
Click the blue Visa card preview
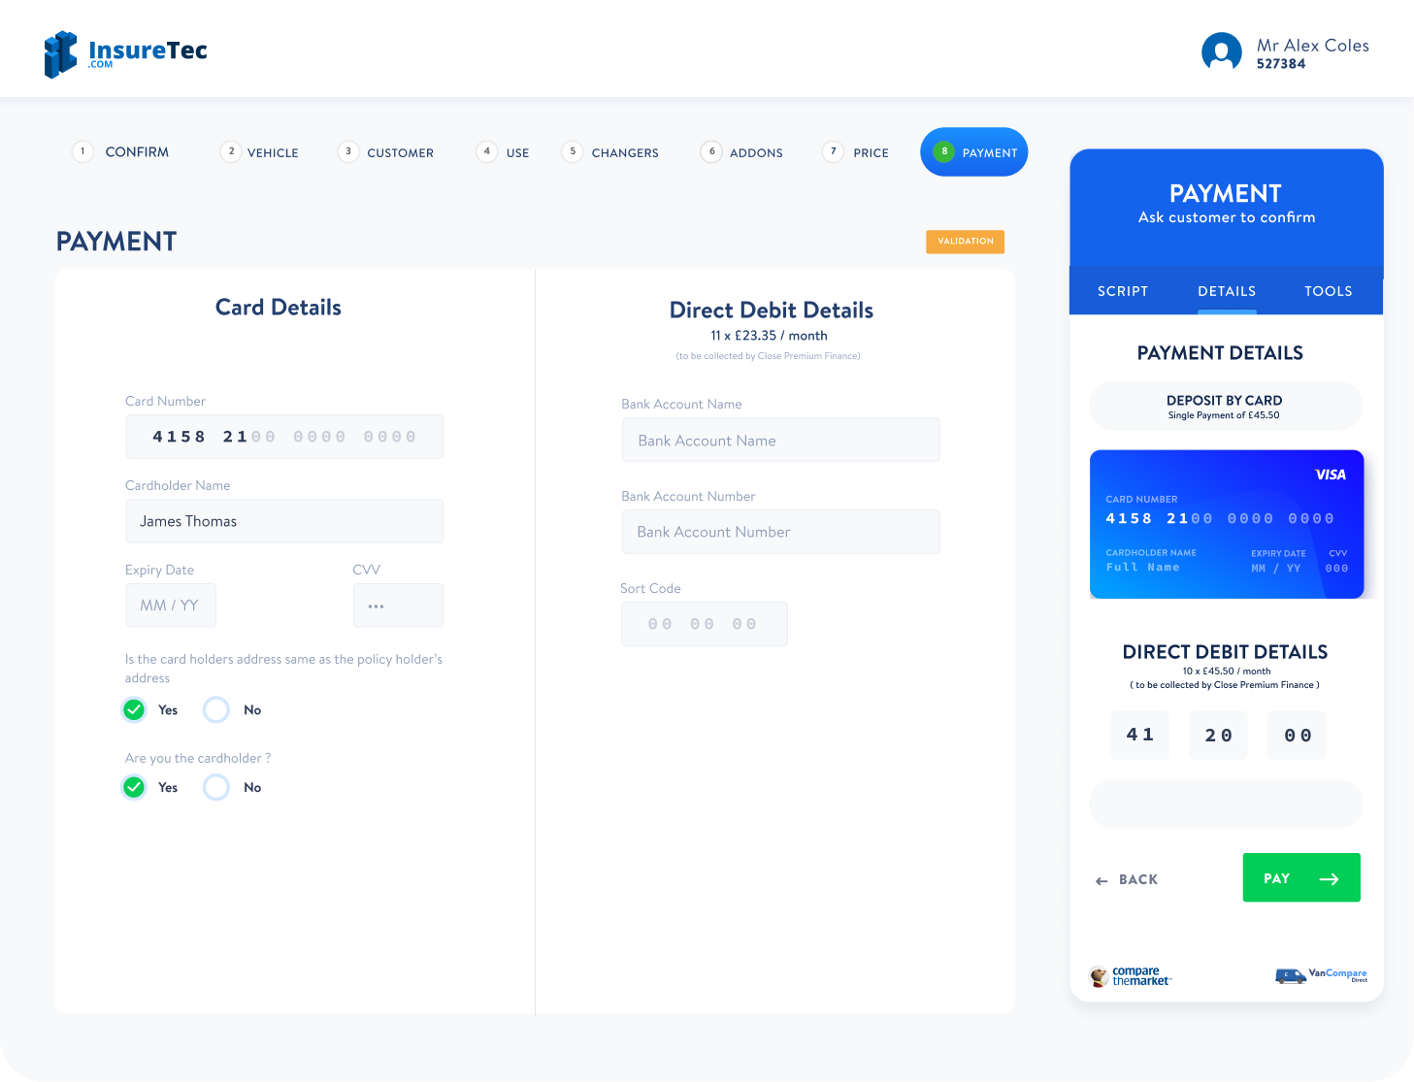[x=1227, y=524]
